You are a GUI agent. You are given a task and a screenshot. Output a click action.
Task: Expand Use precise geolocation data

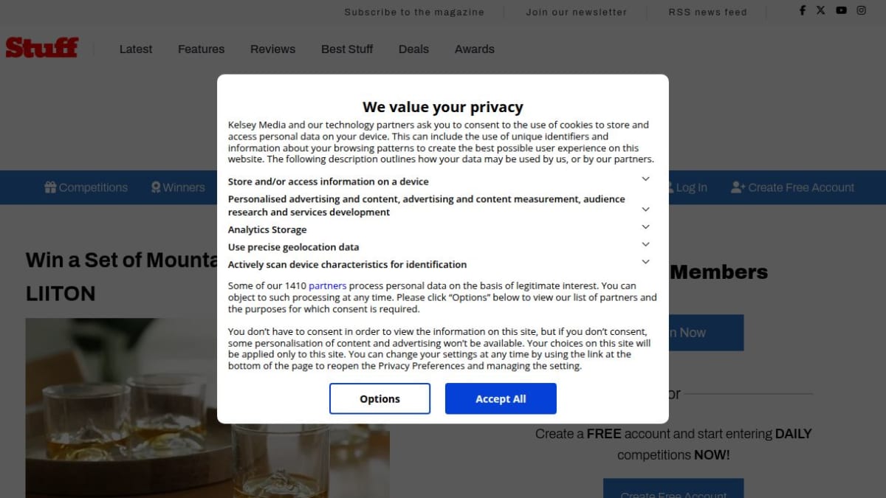(x=645, y=244)
